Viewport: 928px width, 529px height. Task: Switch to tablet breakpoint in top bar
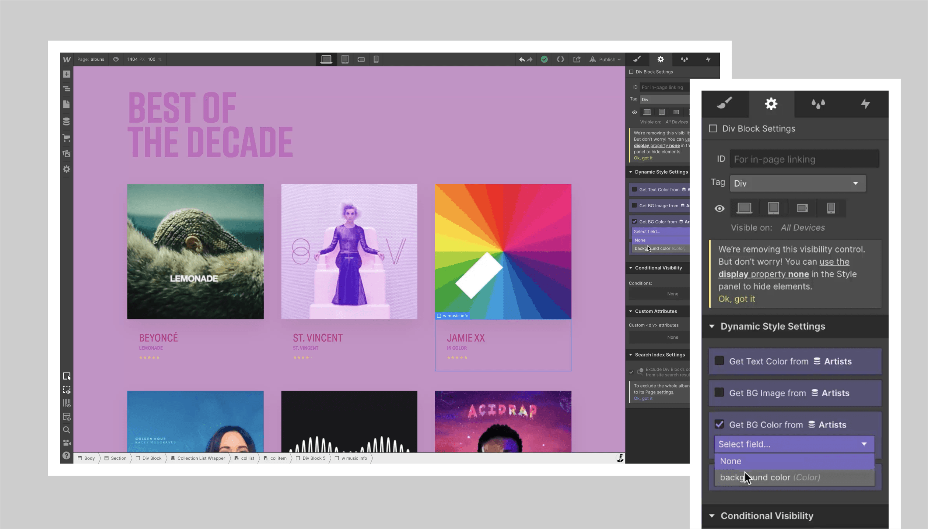pos(345,59)
